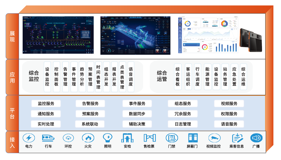Screen dimensions: 281x160
Task: Open the 语音调度 application card
Action: 131,76
